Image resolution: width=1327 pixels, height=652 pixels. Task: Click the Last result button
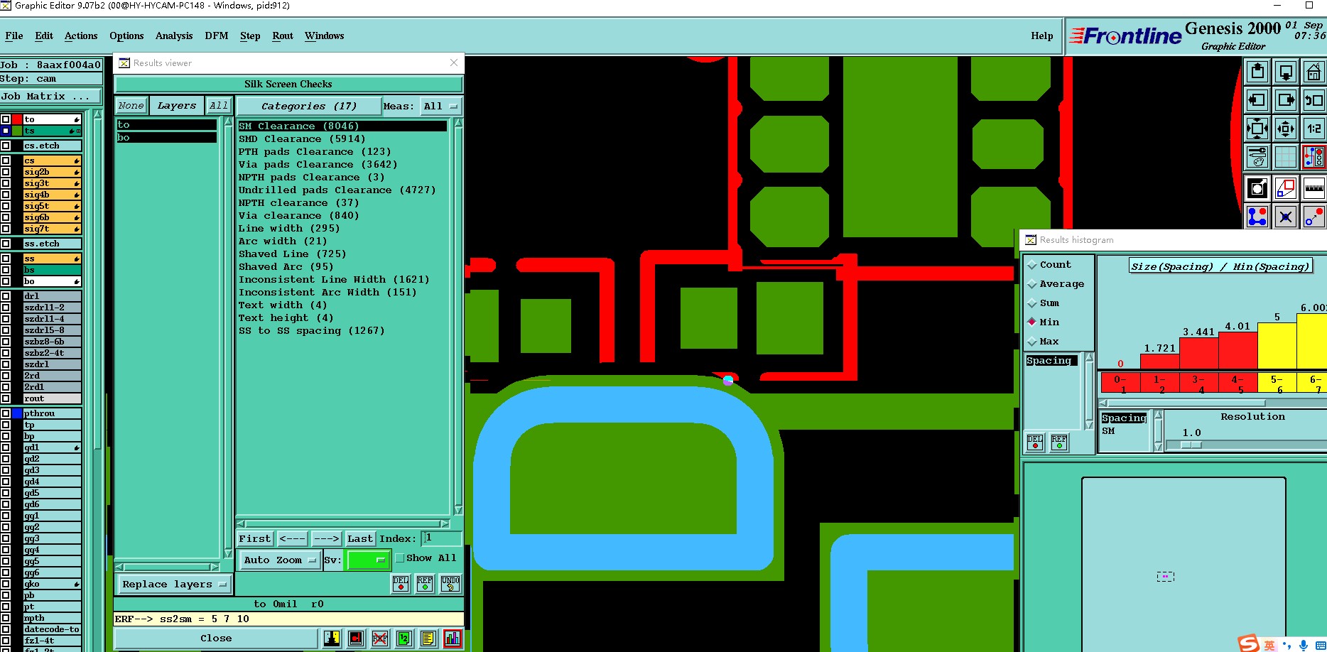click(360, 539)
